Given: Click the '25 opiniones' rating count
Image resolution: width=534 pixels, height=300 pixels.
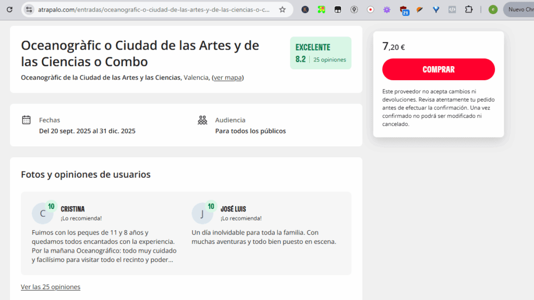Looking at the screenshot, I should 330,59.
